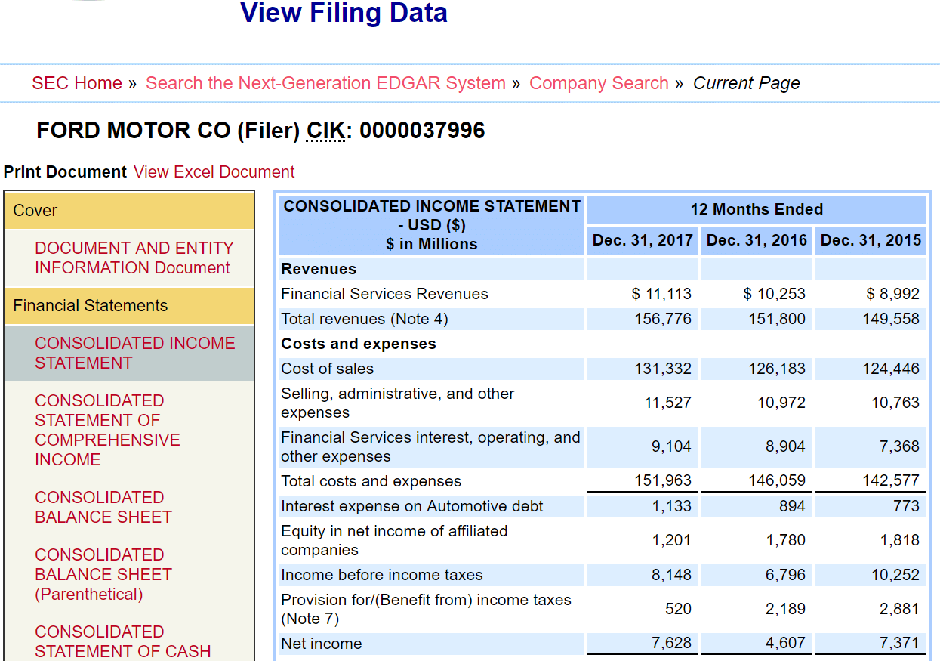Click the $ 10,253 revenue value
This screenshot has height=661, width=940.
point(775,294)
